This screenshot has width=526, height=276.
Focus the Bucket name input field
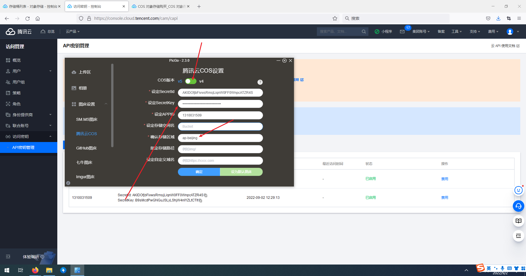pos(220,127)
